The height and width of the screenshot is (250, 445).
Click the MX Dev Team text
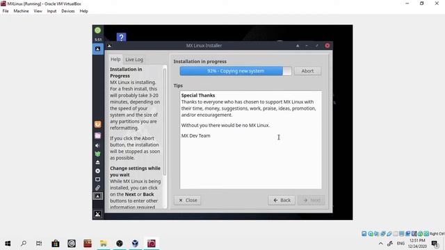pyautogui.click(x=196, y=135)
